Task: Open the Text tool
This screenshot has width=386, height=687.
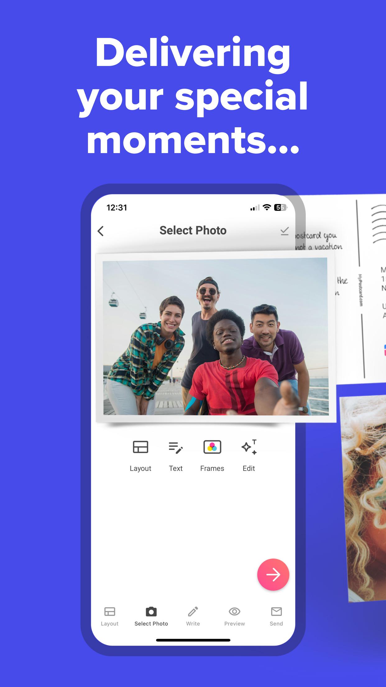Action: pyautogui.click(x=176, y=456)
